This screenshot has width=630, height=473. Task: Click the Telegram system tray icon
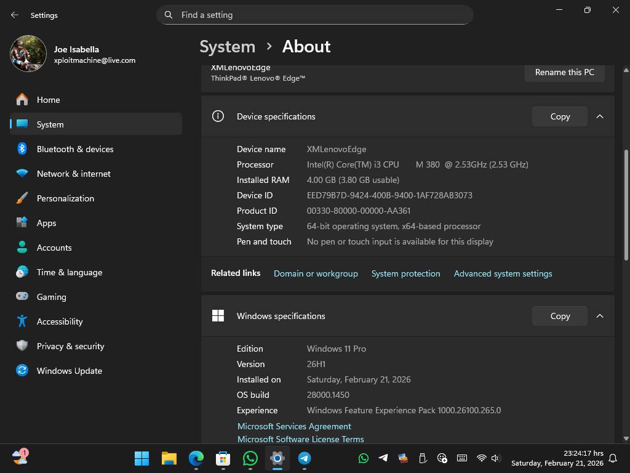click(383, 458)
